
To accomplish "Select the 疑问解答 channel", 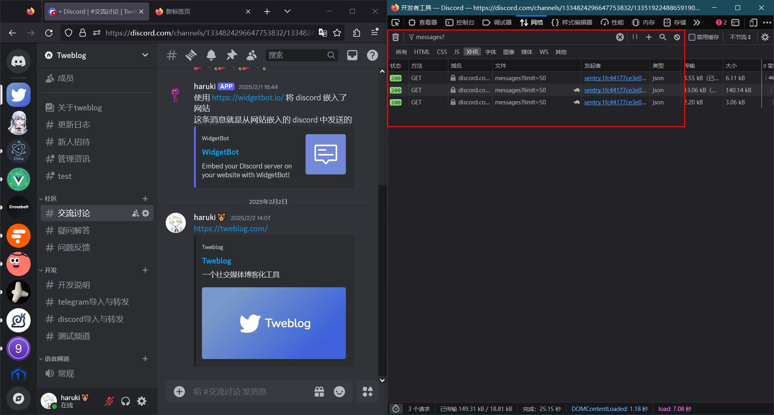I will 74,230.
